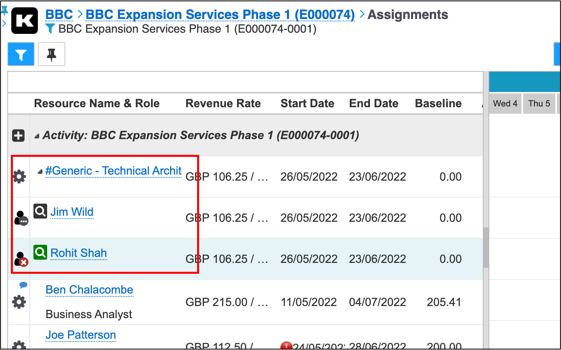Click the pending person icon on Jim Wild row

tap(21, 218)
